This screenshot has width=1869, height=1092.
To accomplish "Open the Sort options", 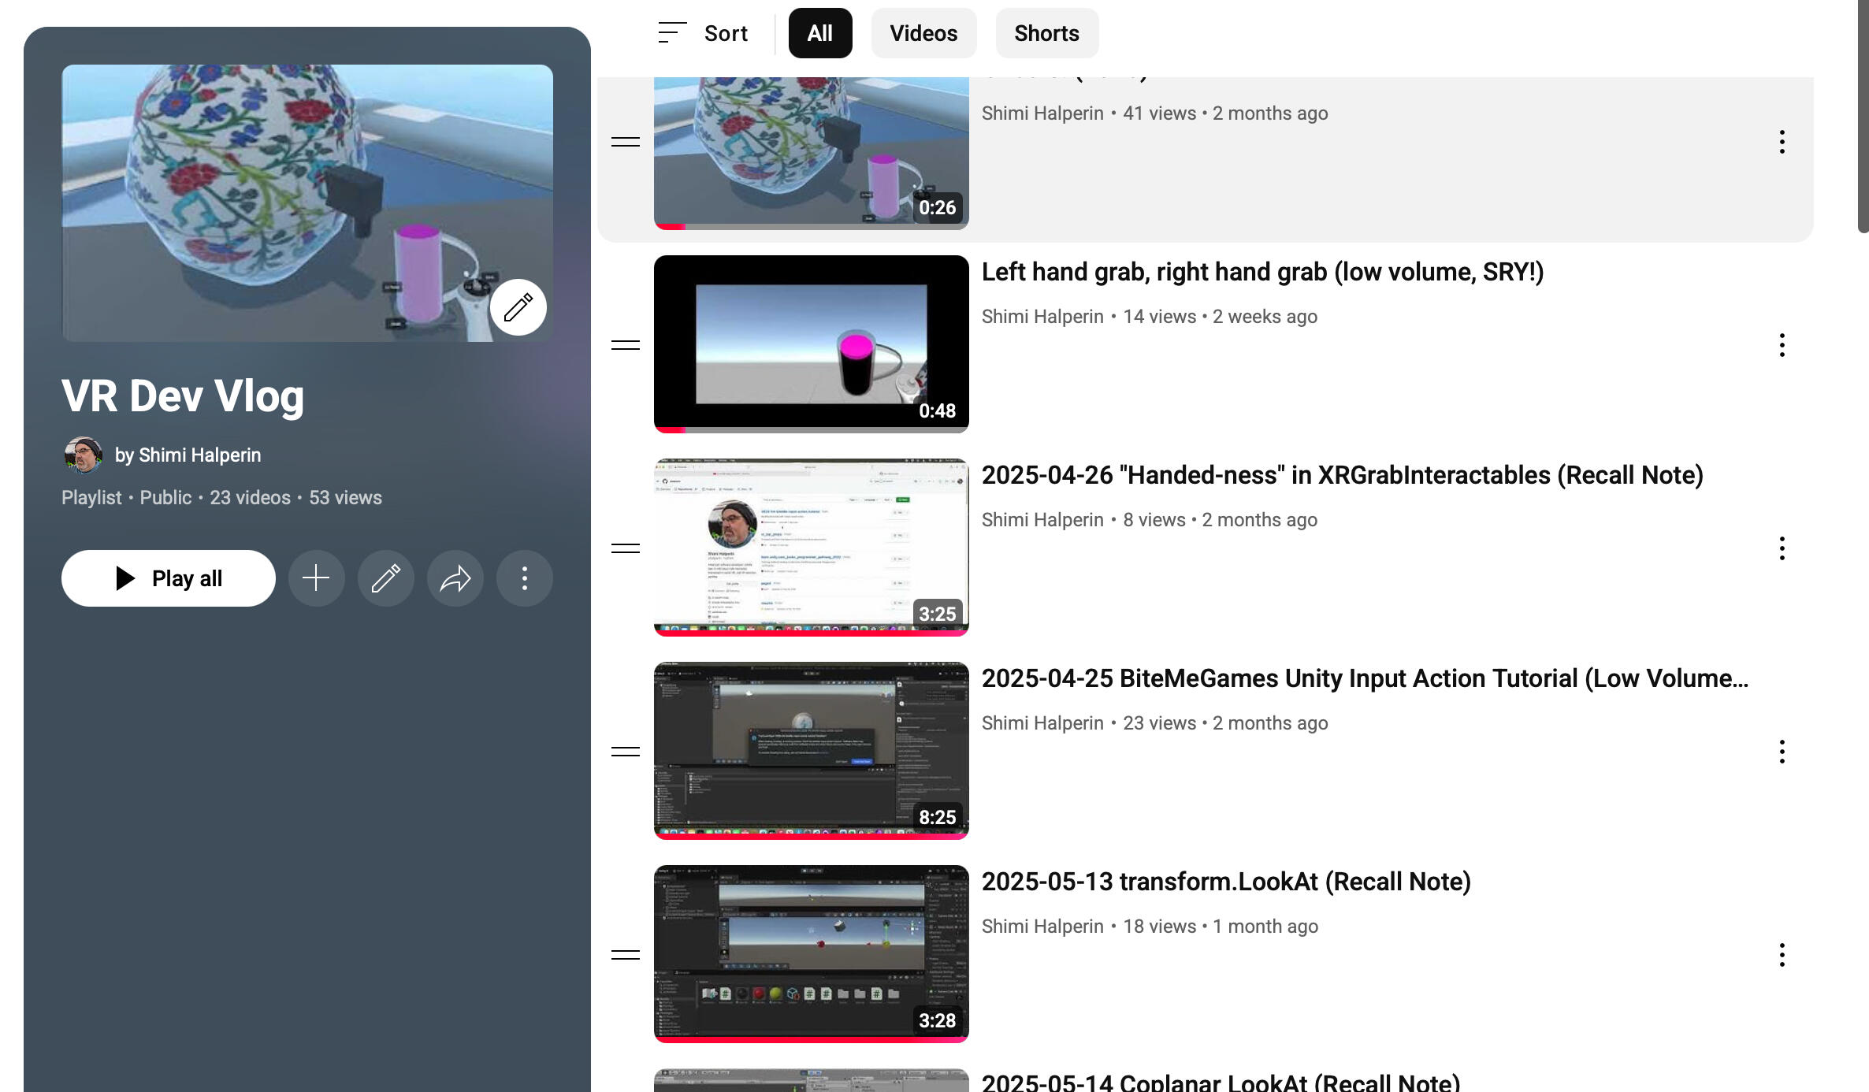I will click(703, 33).
